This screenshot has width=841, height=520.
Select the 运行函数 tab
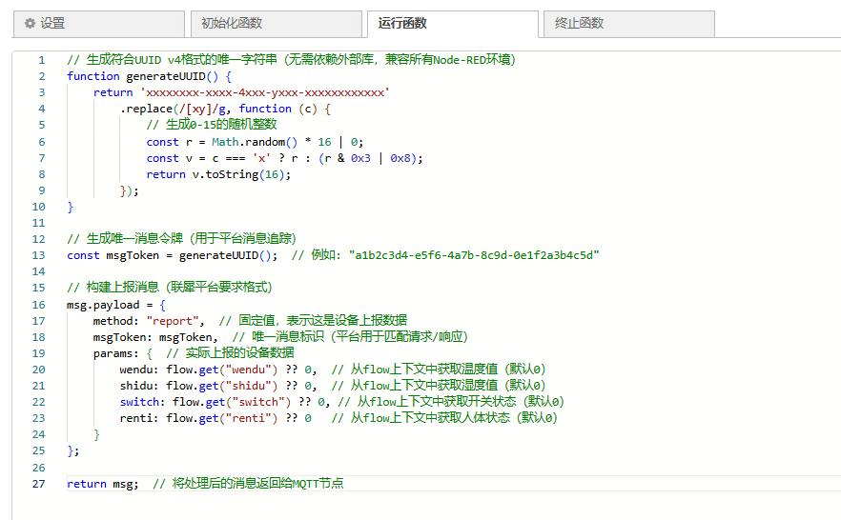tap(402, 23)
